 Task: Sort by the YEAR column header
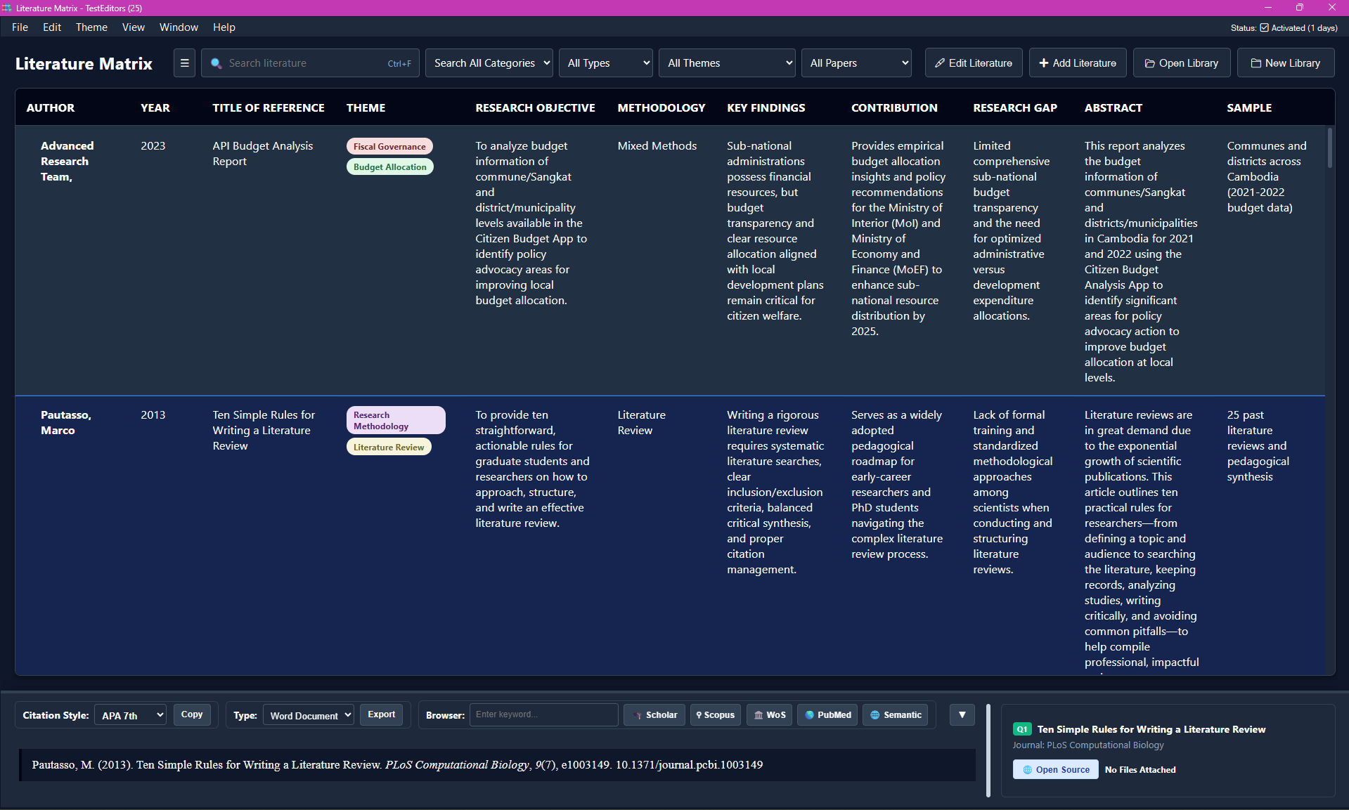tap(155, 107)
